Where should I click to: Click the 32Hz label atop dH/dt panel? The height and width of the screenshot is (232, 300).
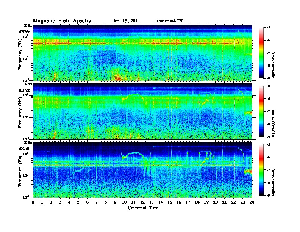coord(28,25)
